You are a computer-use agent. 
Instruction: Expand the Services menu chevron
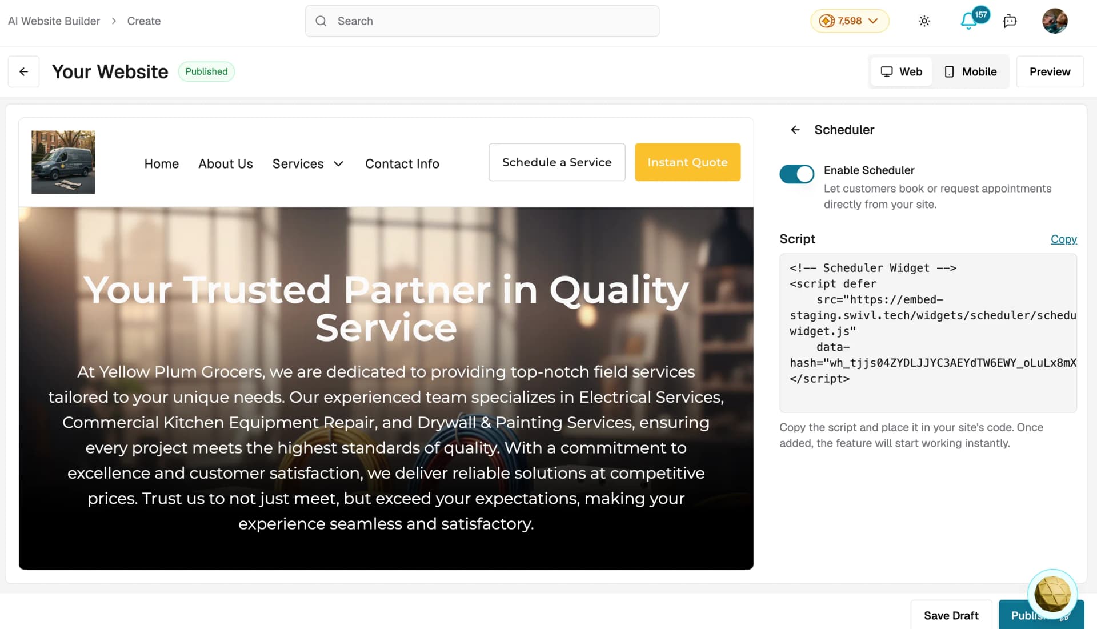click(x=338, y=164)
